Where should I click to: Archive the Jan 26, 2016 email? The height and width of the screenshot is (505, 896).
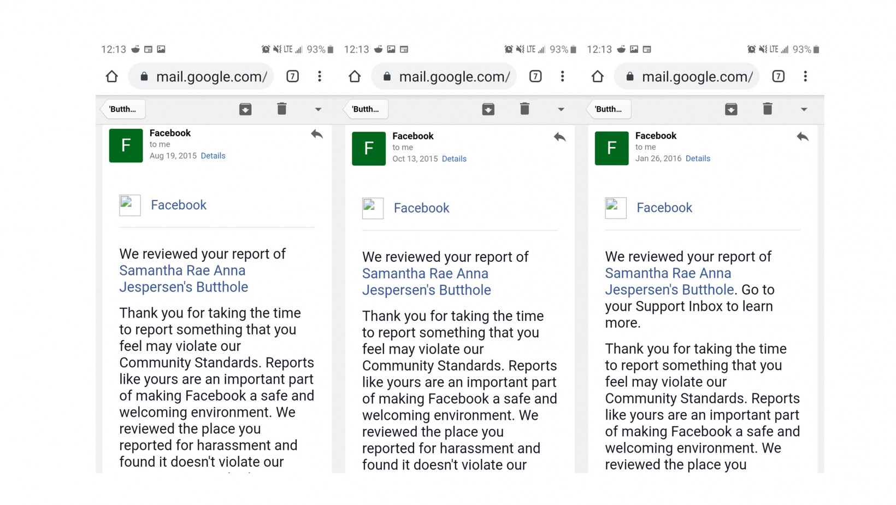[731, 109]
